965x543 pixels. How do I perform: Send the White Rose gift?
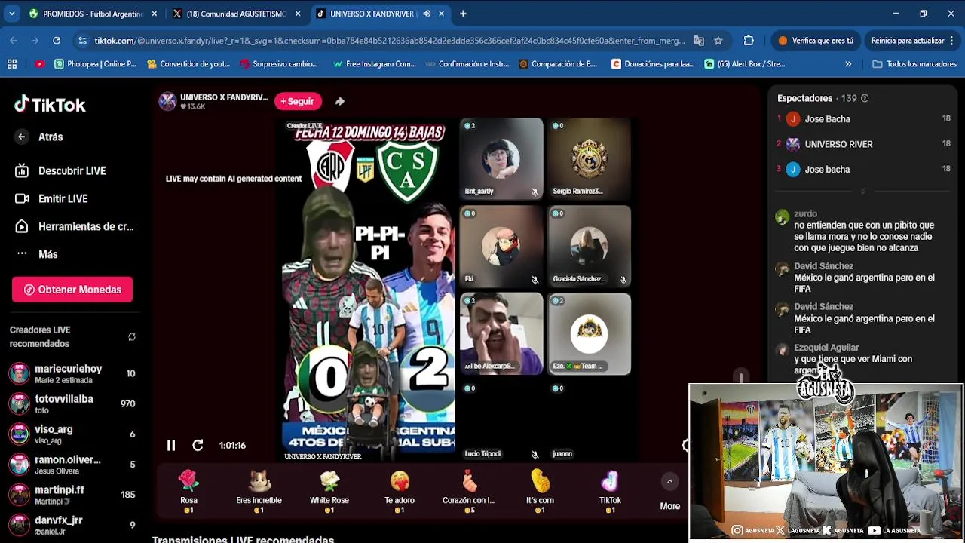(x=329, y=491)
